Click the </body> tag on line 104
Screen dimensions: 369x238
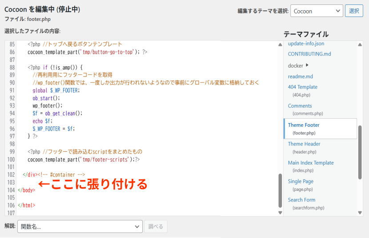tap(26, 190)
